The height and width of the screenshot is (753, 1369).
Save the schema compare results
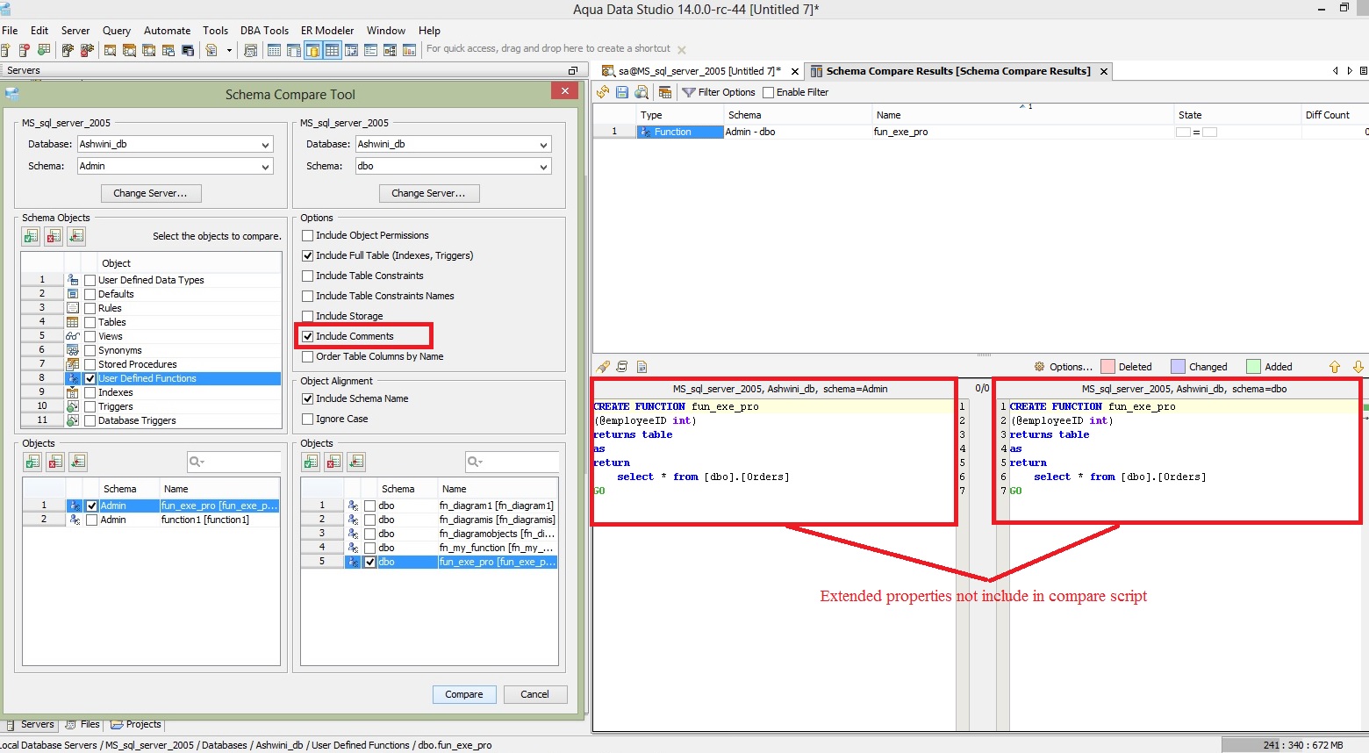[622, 92]
